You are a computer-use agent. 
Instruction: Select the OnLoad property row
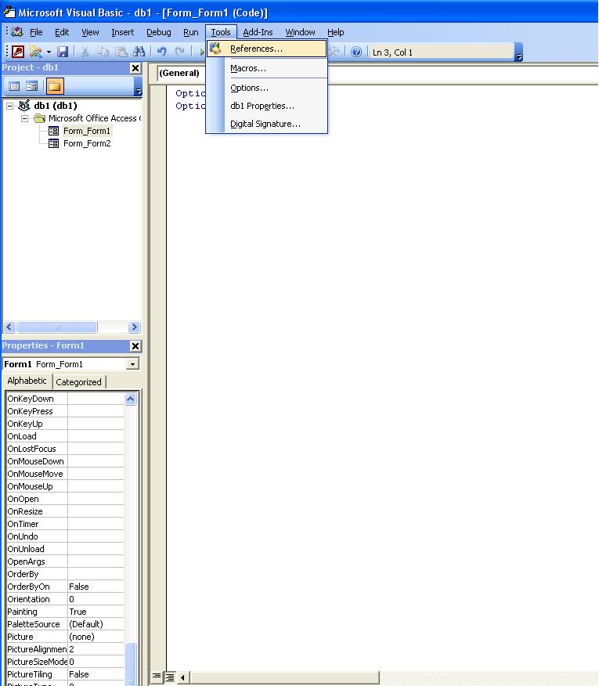click(x=65, y=437)
